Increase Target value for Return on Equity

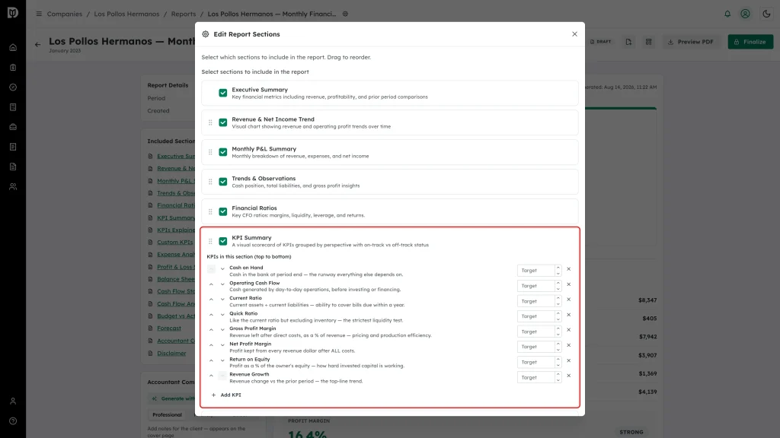(558, 359)
